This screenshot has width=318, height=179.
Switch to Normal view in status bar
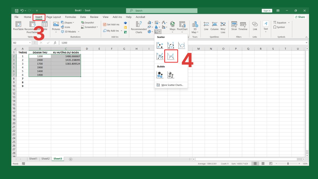point(255,164)
